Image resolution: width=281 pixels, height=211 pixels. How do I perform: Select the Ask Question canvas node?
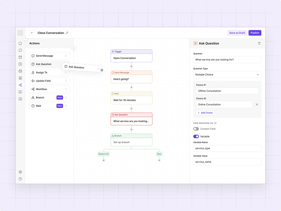coord(132,119)
